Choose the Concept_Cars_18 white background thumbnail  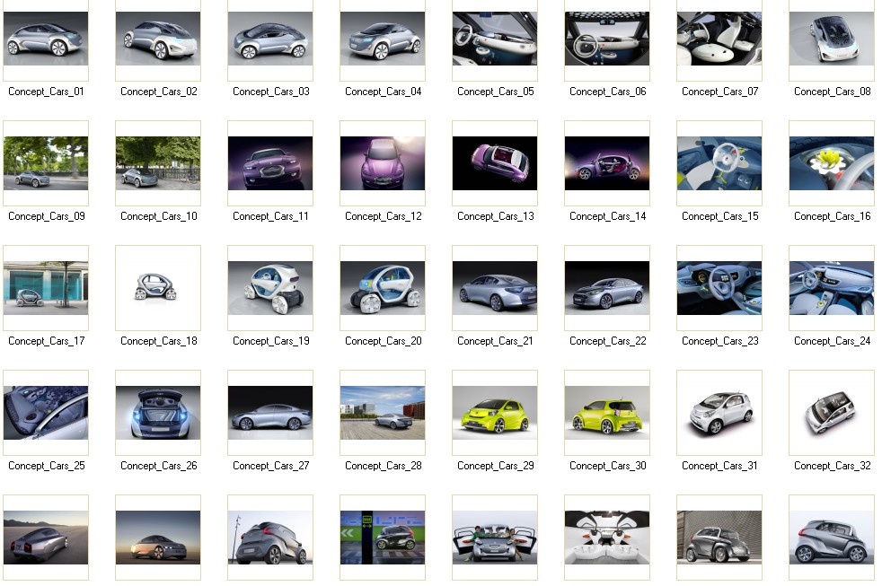tap(158, 288)
